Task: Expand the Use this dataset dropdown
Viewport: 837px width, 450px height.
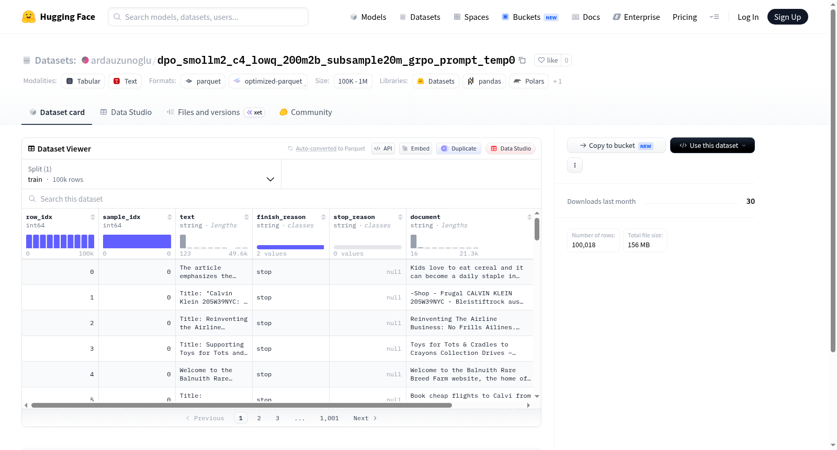Action: tap(712, 145)
